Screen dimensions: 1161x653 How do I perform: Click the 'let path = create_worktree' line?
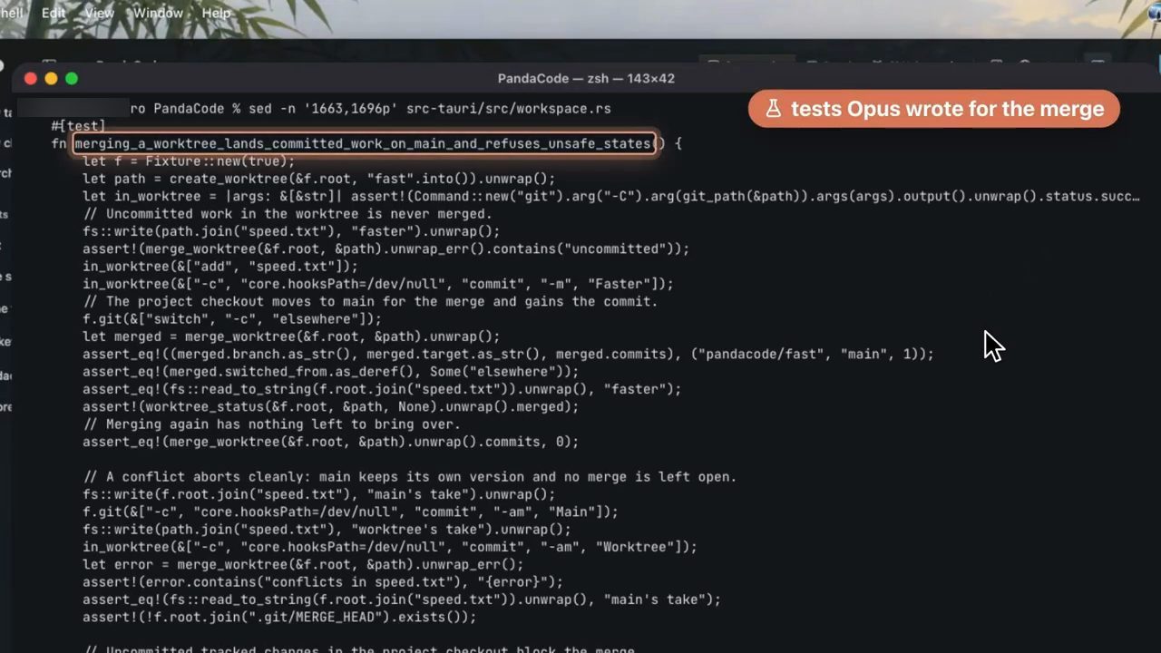coord(318,179)
